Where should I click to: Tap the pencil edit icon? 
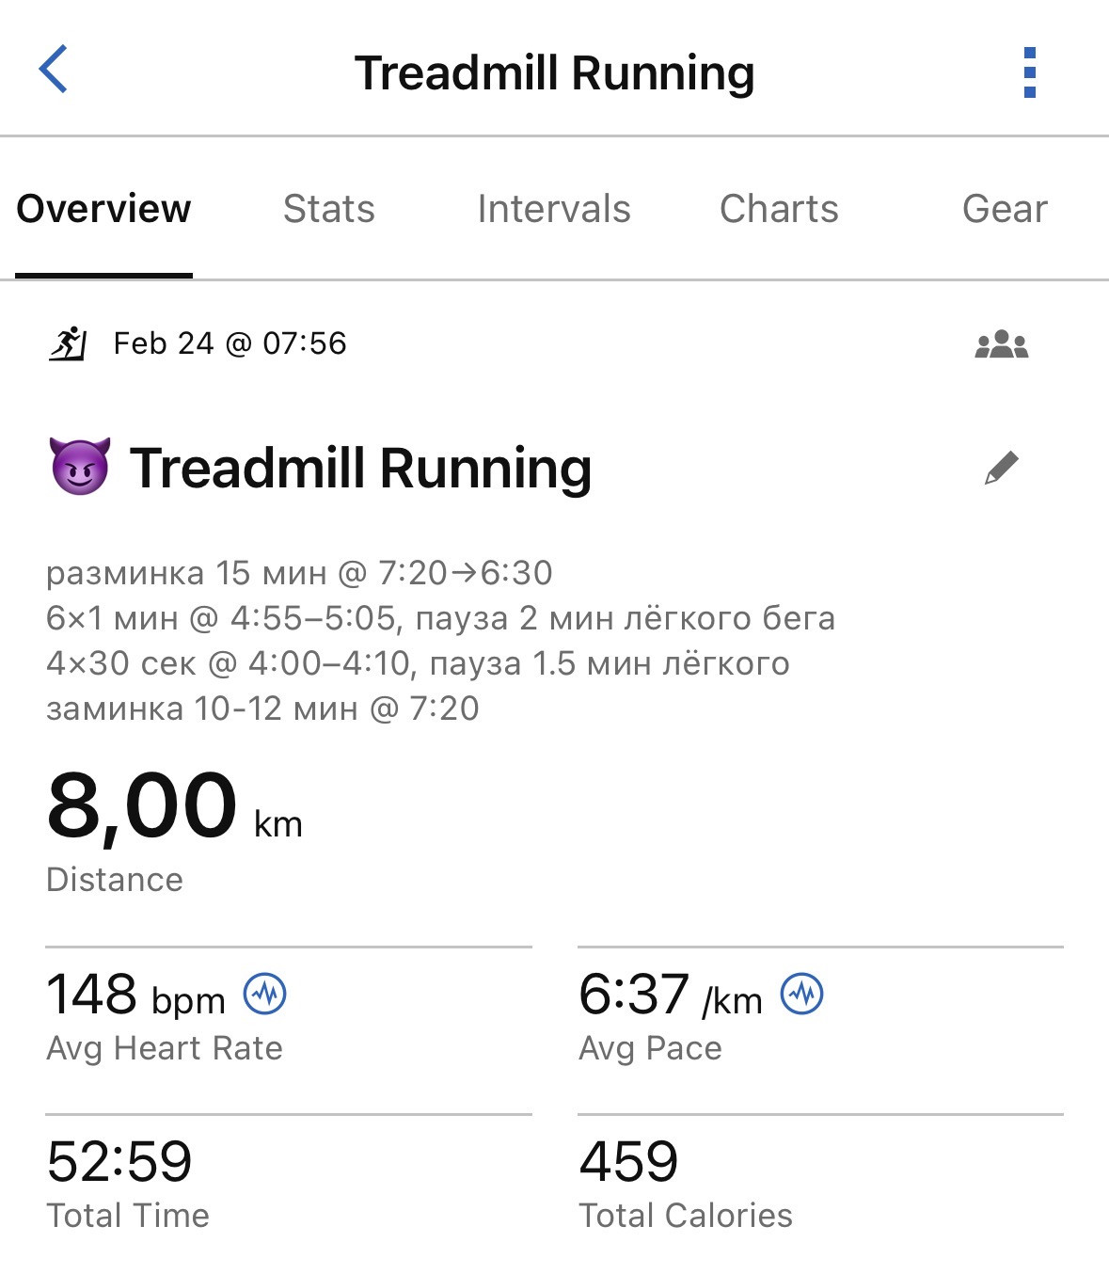1002,468
